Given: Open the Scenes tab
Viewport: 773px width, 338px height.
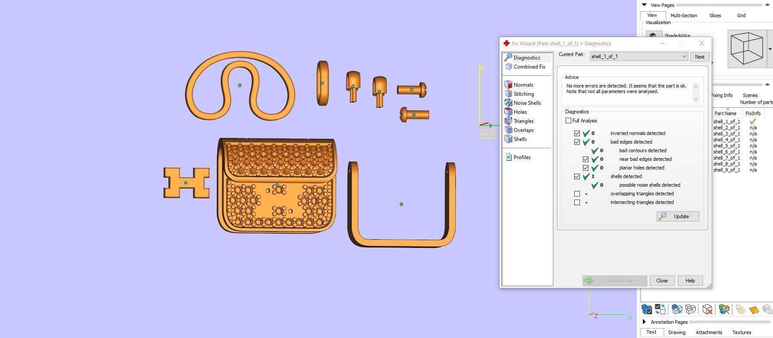Looking at the screenshot, I should click(x=750, y=95).
